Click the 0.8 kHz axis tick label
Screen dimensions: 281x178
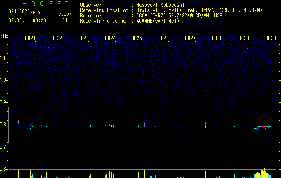point(3,125)
